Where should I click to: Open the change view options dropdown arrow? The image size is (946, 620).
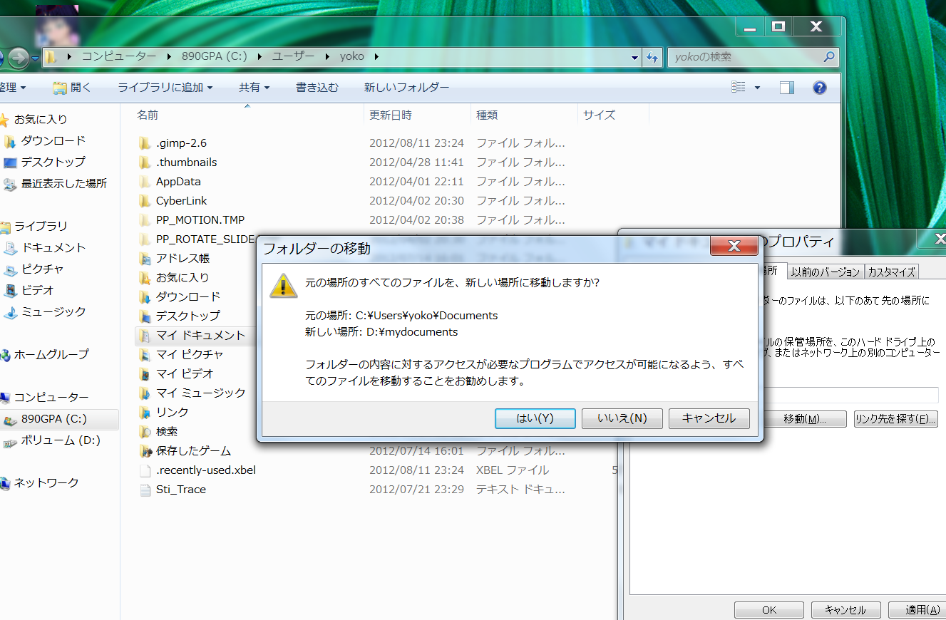click(757, 88)
